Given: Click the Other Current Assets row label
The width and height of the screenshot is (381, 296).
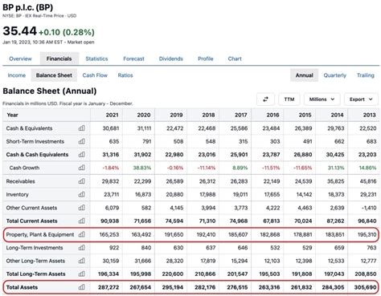Looking at the screenshot, I should click(x=31, y=208).
